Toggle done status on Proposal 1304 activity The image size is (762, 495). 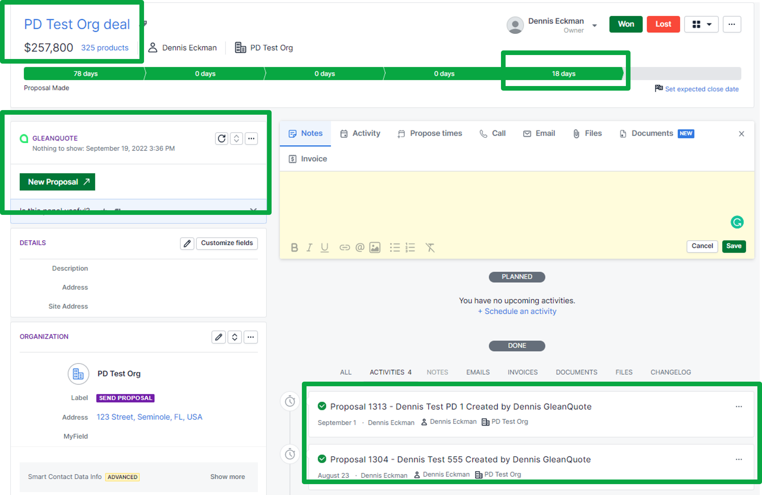click(x=322, y=459)
